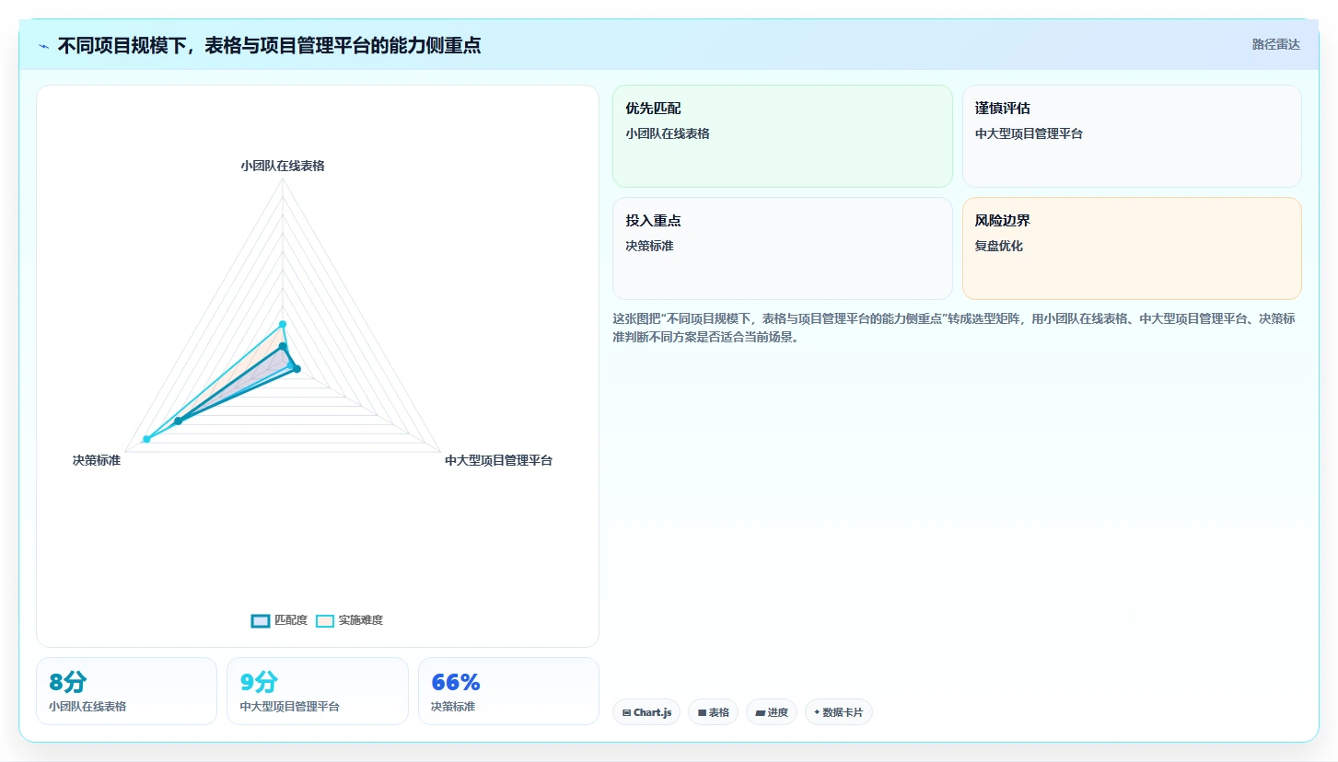Select the 谨慎评估 card
Image resolution: width=1338 pixels, height=762 pixels.
click(1132, 136)
